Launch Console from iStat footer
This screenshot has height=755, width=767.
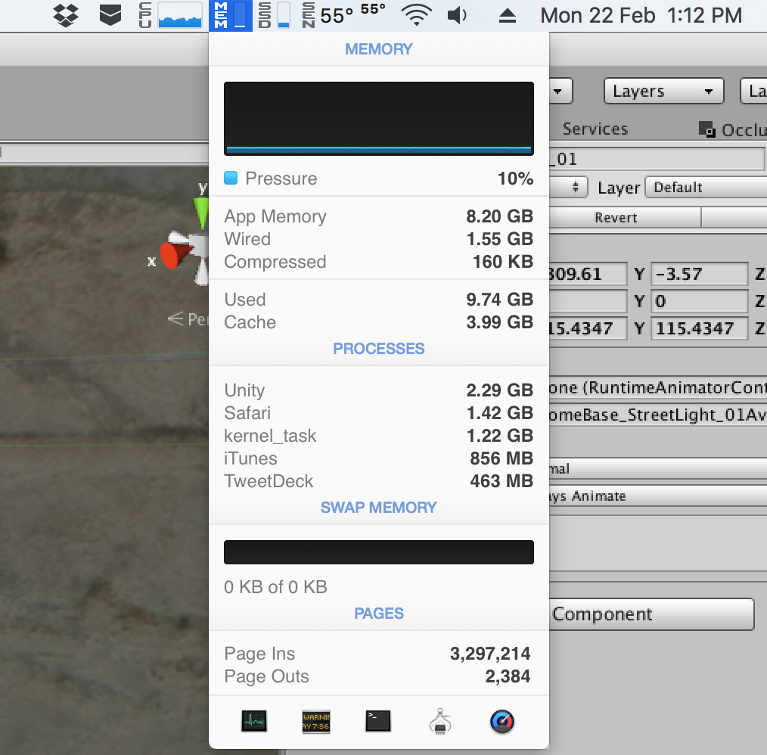pos(316,722)
